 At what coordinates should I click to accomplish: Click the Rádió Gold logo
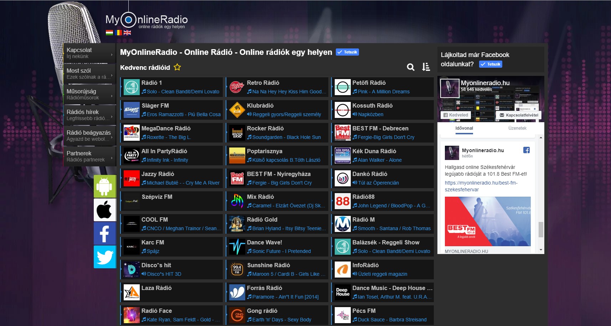click(237, 224)
